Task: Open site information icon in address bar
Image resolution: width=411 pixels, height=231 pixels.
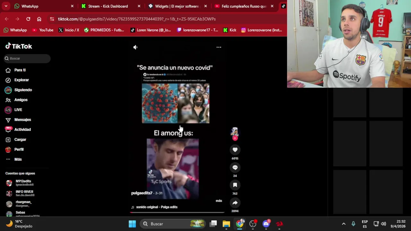Action: click(52, 19)
